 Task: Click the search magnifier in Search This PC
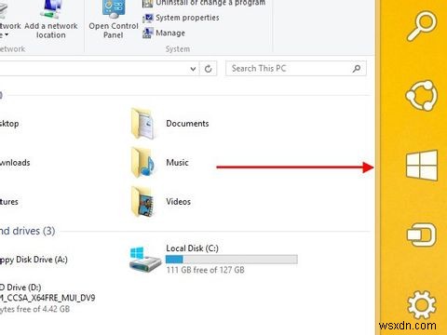pos(357,69)
